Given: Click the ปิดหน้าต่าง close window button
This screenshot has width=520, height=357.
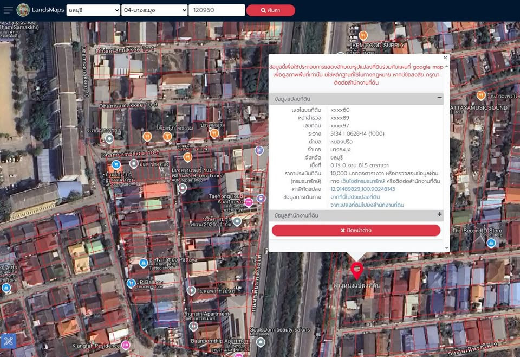Looking at the screenshot, I should pyautogui.click(x=356, y=230).
